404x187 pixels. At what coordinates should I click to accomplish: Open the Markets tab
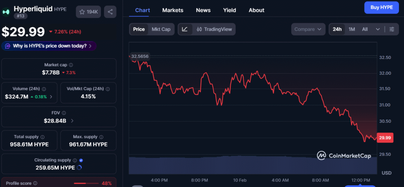click(173, 10)
